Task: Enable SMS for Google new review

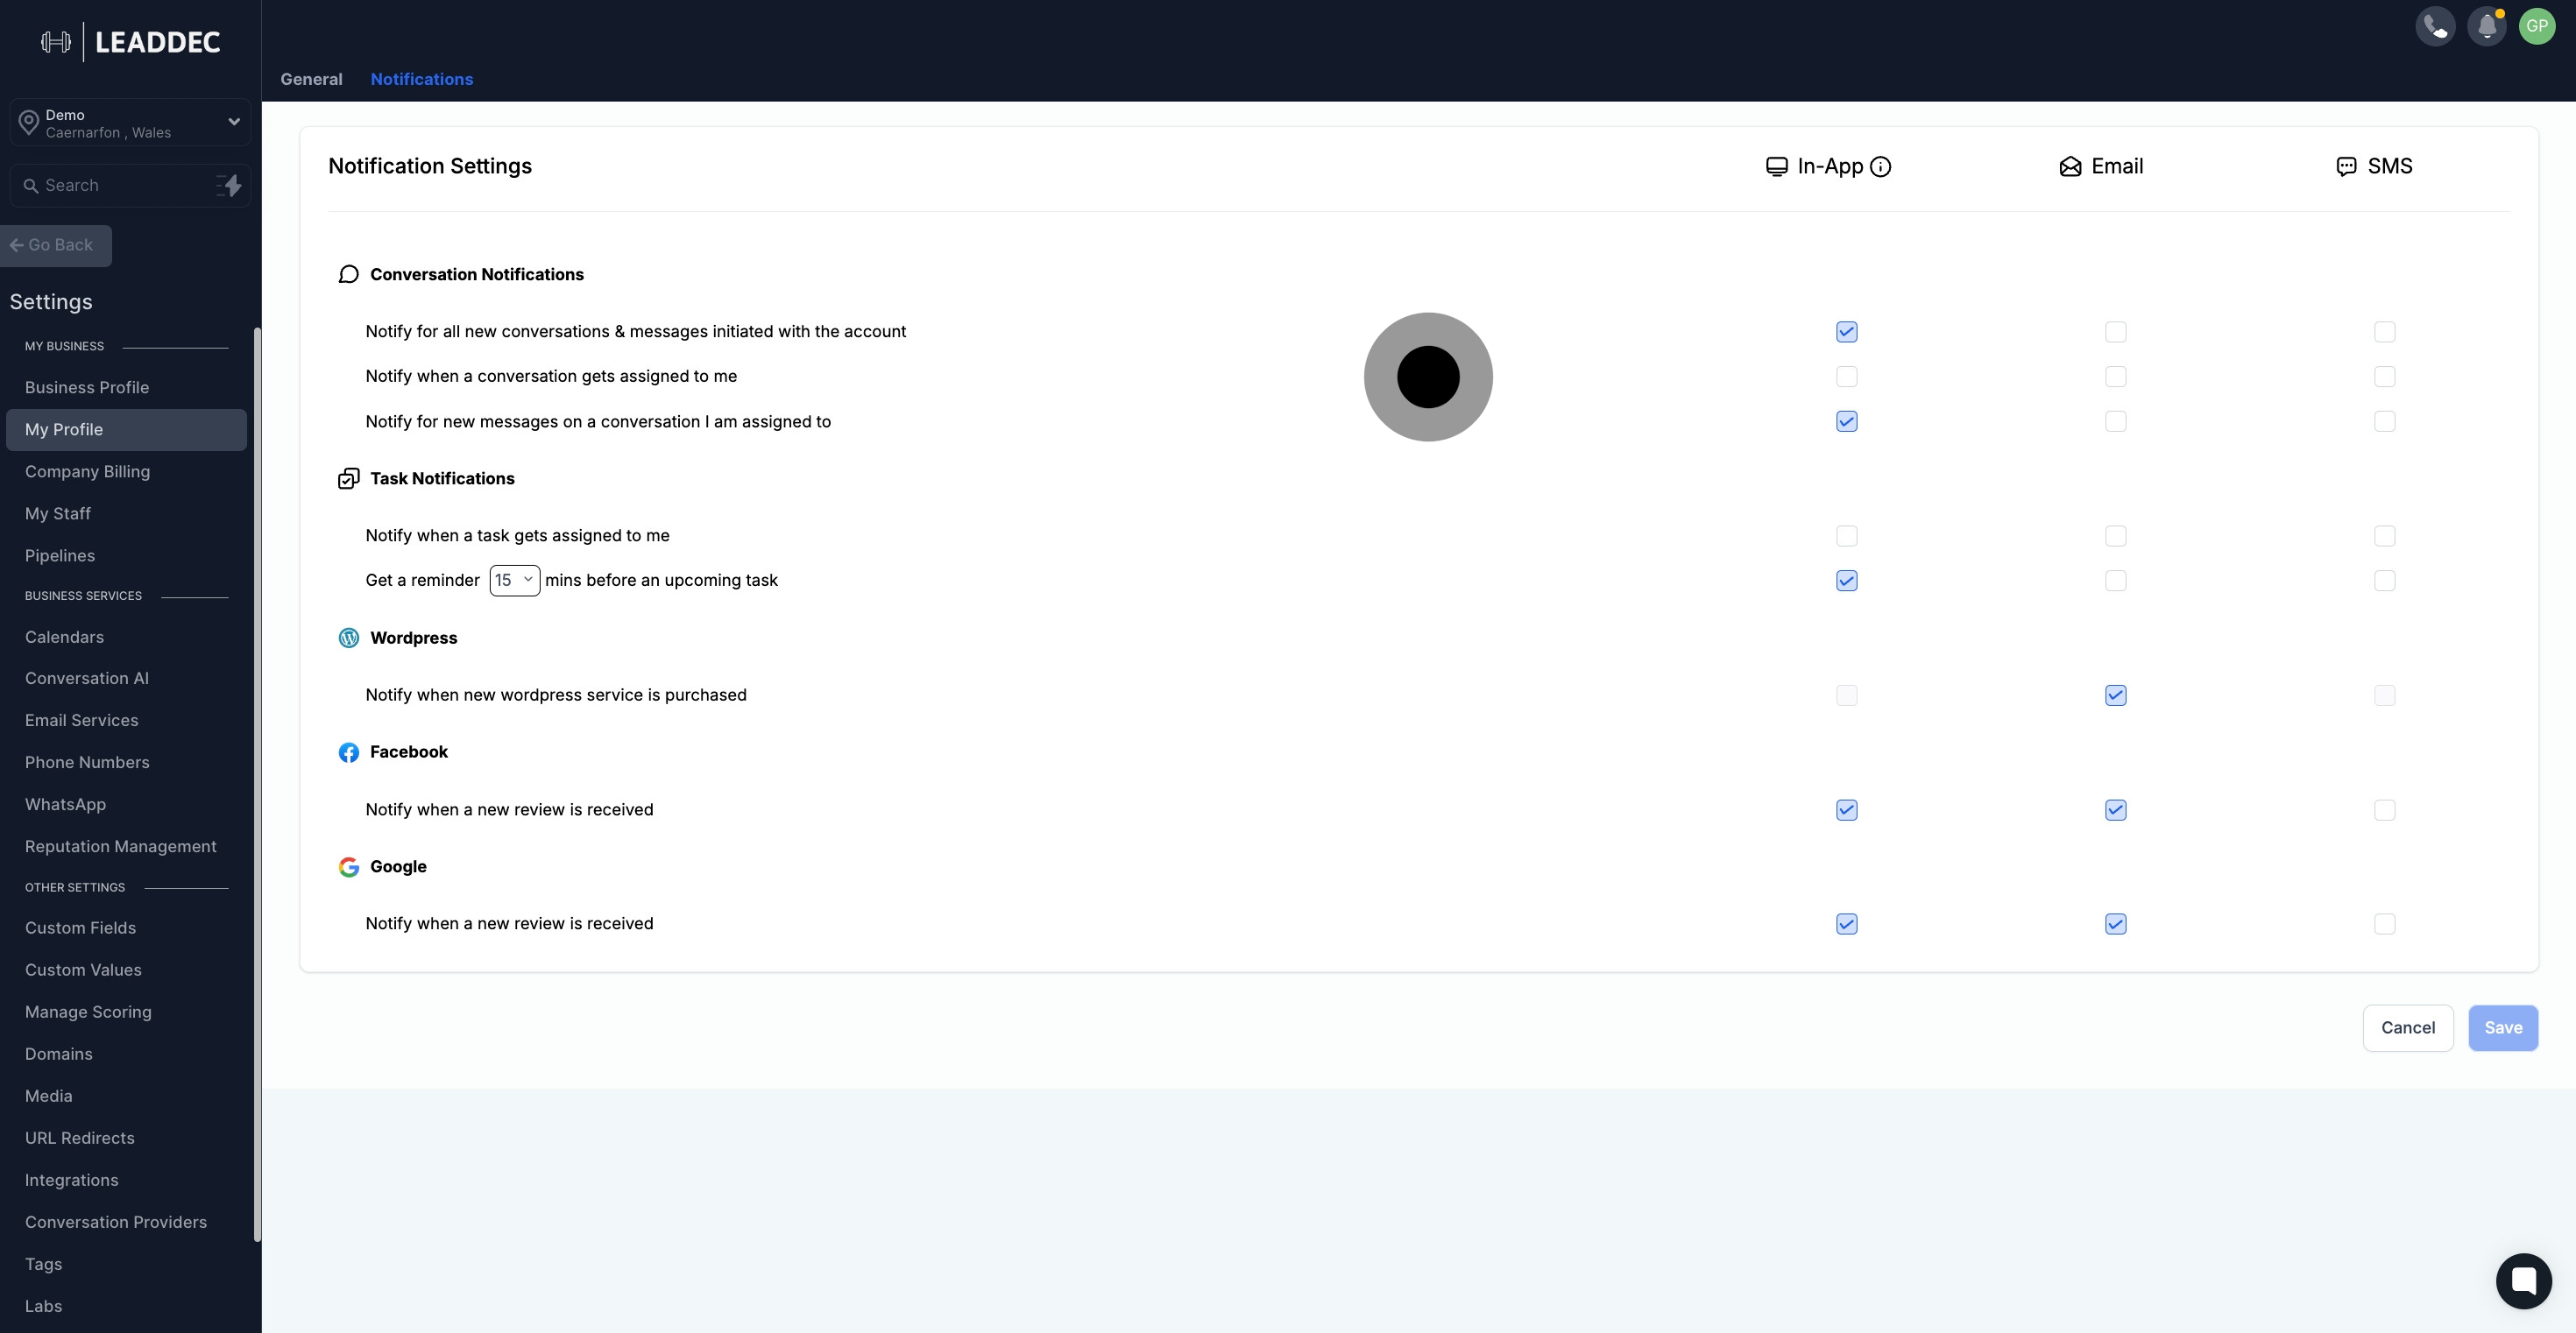Action: (2384, 924)
